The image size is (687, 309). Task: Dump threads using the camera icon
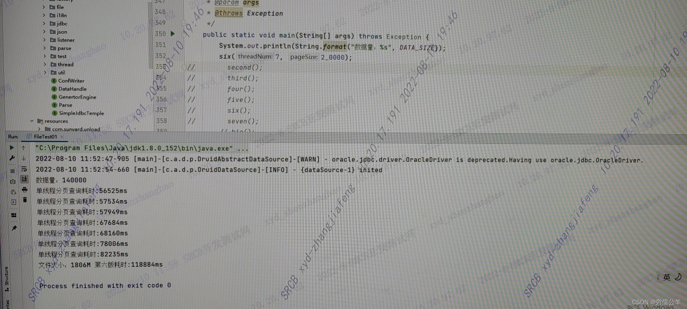[13, 182]
